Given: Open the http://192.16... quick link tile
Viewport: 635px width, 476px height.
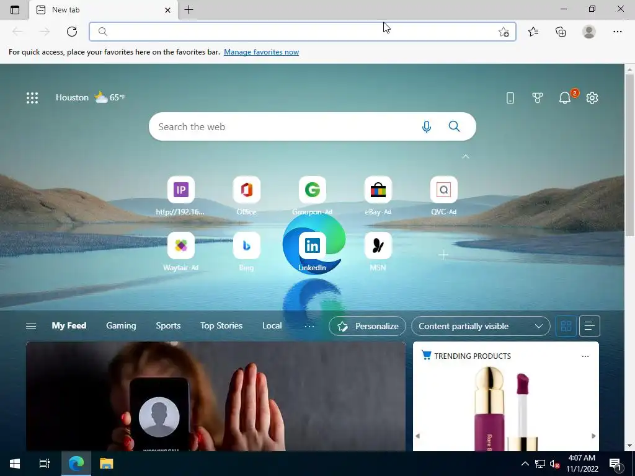Looking at the screenshot, I should (x=180, y=196).
